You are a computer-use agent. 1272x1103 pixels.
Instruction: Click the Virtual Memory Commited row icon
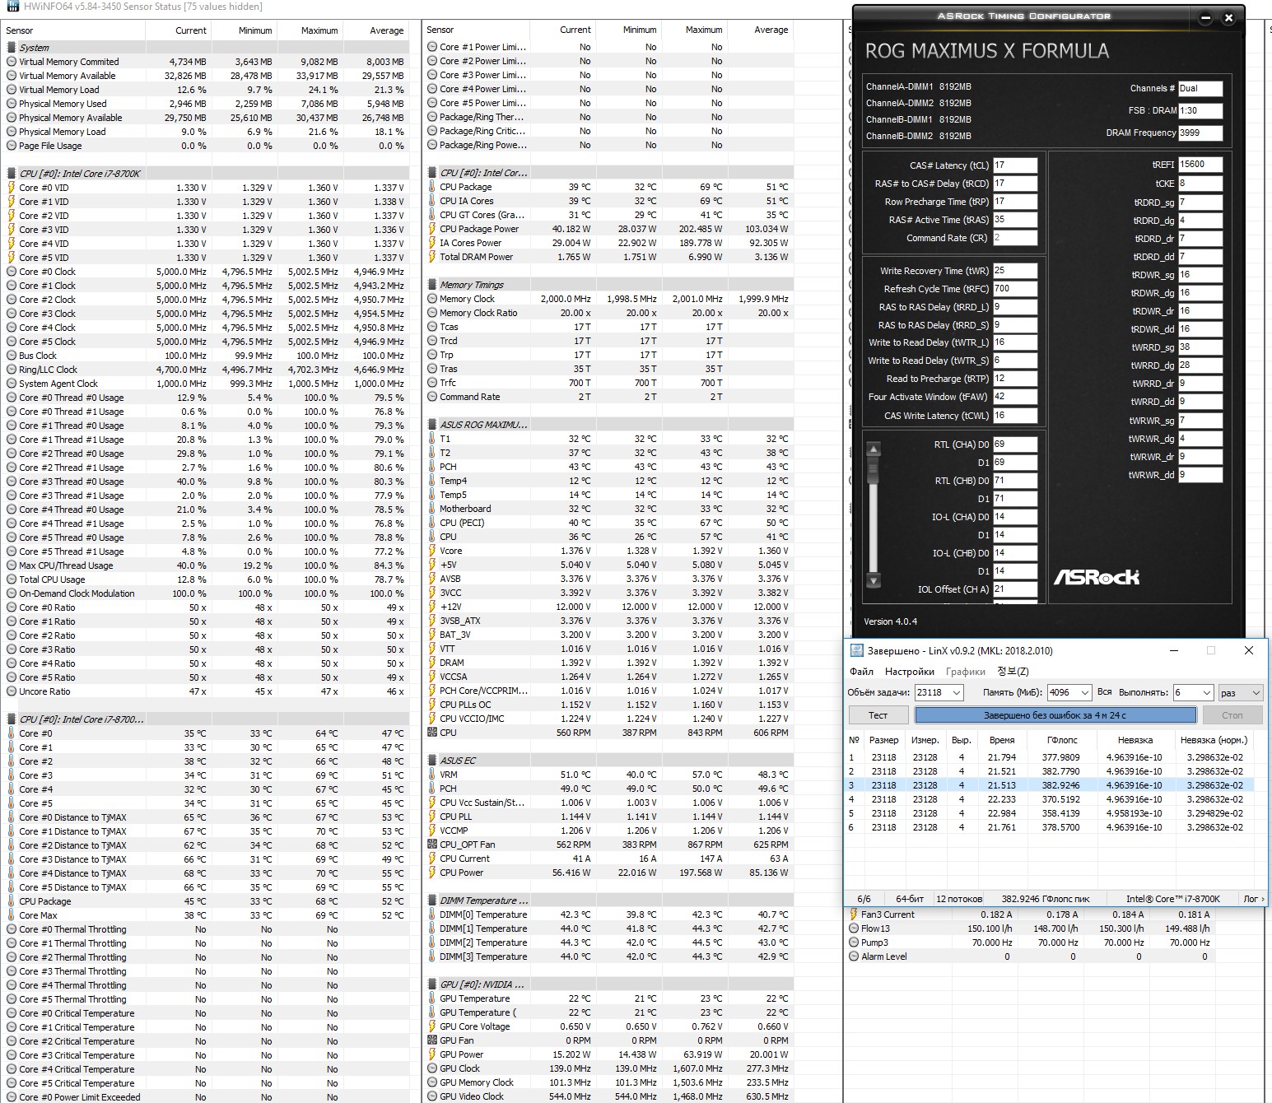coord(12,62)
